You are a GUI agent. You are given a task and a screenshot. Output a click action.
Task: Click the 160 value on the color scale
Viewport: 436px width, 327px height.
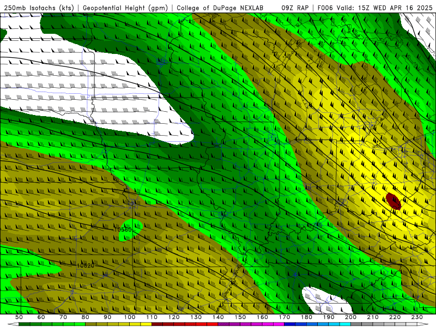(262, 317)
